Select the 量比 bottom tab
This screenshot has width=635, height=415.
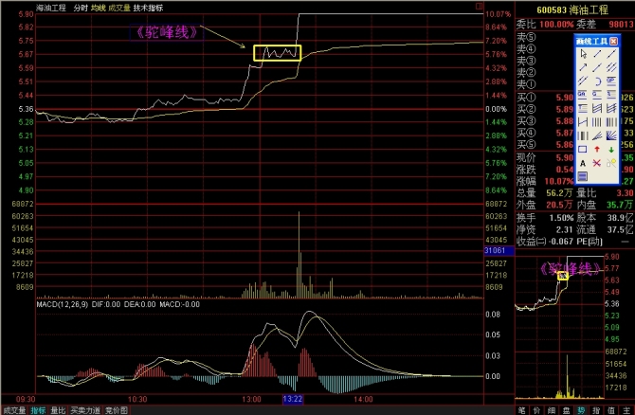pos(58,410)
